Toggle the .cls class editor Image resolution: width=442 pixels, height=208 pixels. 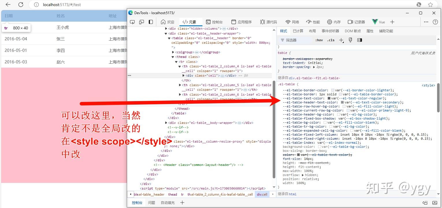tap(331, 40)
